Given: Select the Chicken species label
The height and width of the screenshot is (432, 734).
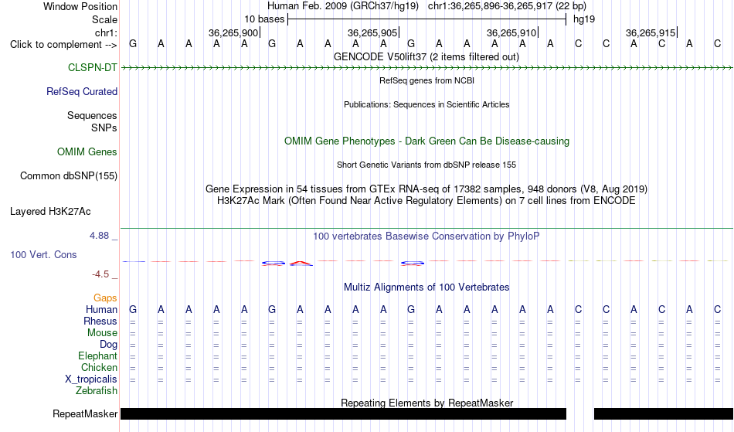Looking at the screenshot, I should pyautogui.click(x=99, y=368).
